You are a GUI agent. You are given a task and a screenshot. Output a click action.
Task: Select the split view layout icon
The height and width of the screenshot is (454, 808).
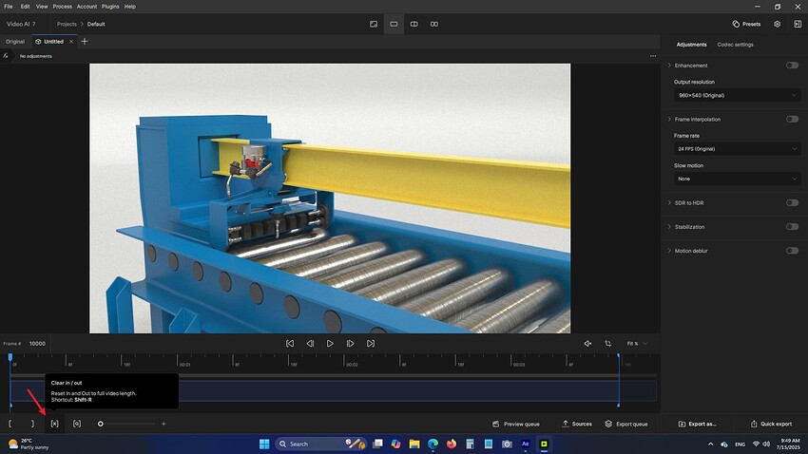click(414, 24)
